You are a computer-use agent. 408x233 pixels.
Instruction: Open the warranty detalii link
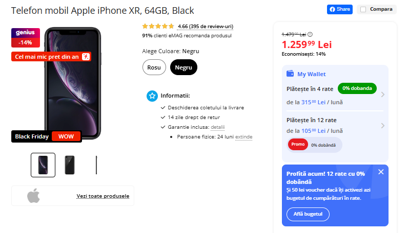click(218, 127)
